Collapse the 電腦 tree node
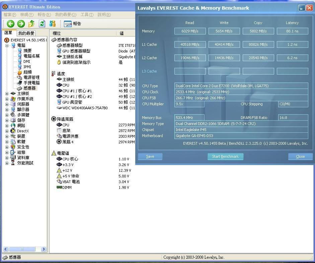 7,45
